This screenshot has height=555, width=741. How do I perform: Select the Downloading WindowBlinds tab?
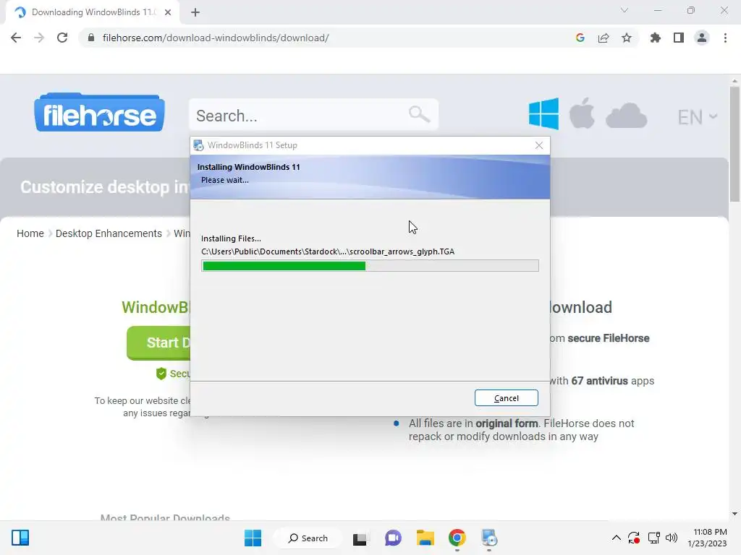93,13
